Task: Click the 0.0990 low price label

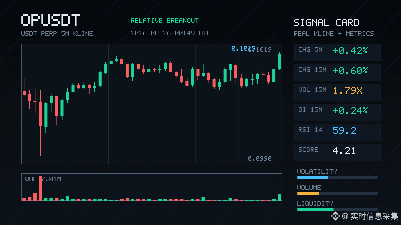Action: pos(260,158)
